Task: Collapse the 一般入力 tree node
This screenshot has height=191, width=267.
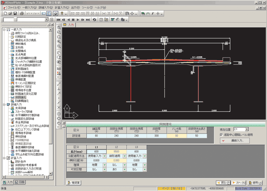Action: pyautogui.click(x=4, y=30)
